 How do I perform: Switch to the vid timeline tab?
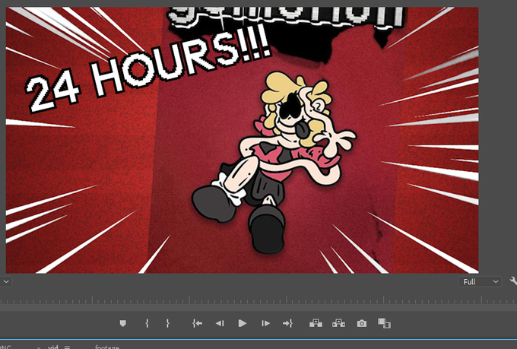point(53,347)
